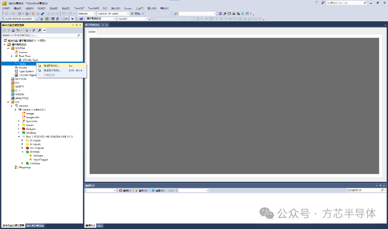
Task: Select the context menu item with Shift+Alt+A shortcut
Action: [x=62, y=71]
